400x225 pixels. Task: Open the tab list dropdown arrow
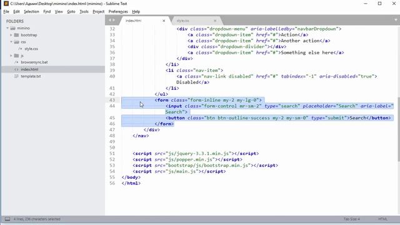pos(396,20)
